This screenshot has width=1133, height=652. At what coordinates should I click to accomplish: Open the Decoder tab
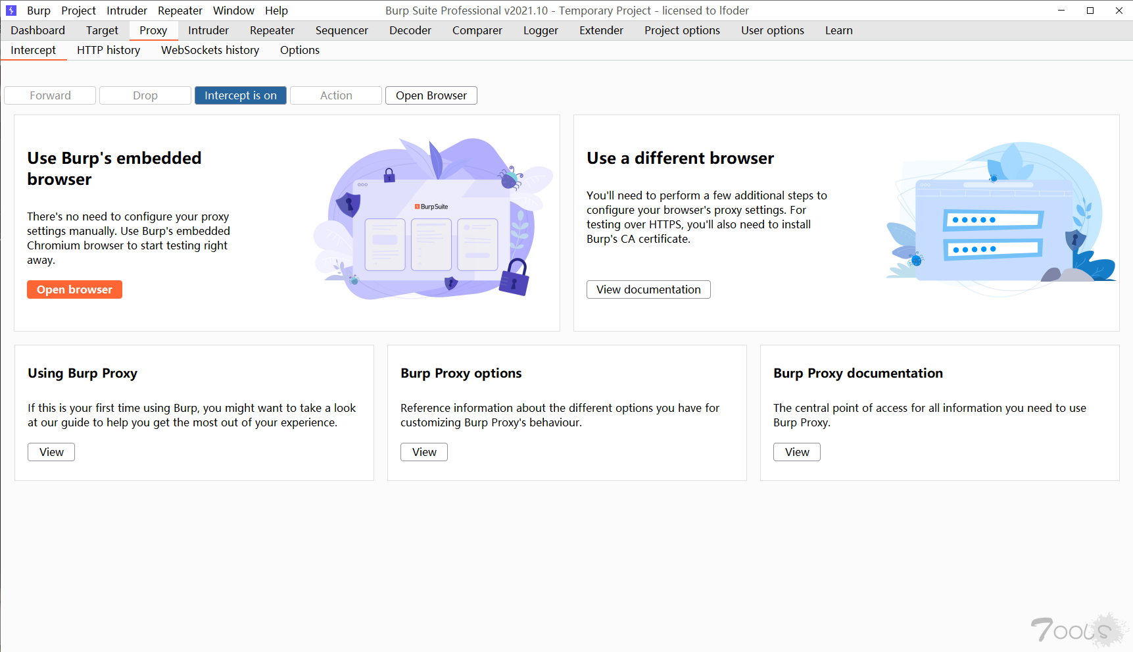tap(410, 30)
